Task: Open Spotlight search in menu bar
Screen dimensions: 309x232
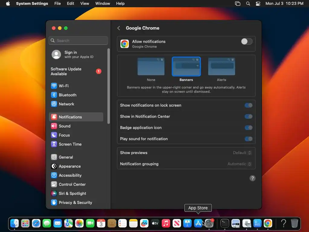Action: [x=248, y=4]
